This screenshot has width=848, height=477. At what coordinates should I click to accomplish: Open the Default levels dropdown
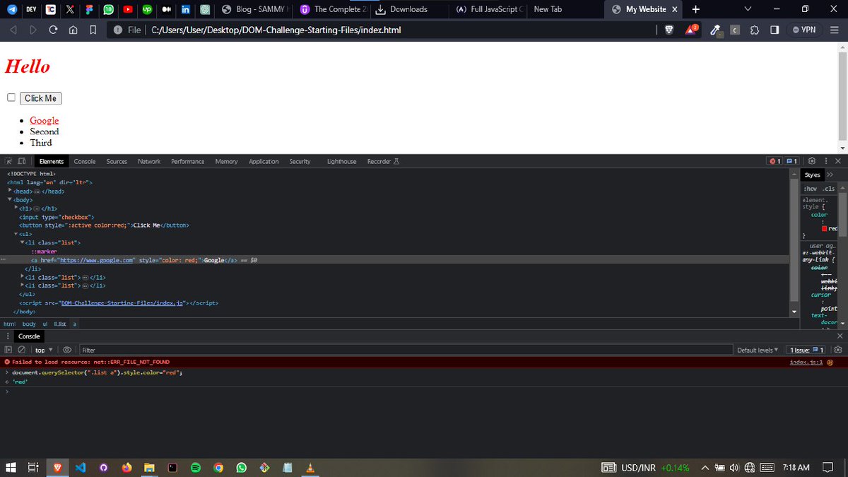757,350
